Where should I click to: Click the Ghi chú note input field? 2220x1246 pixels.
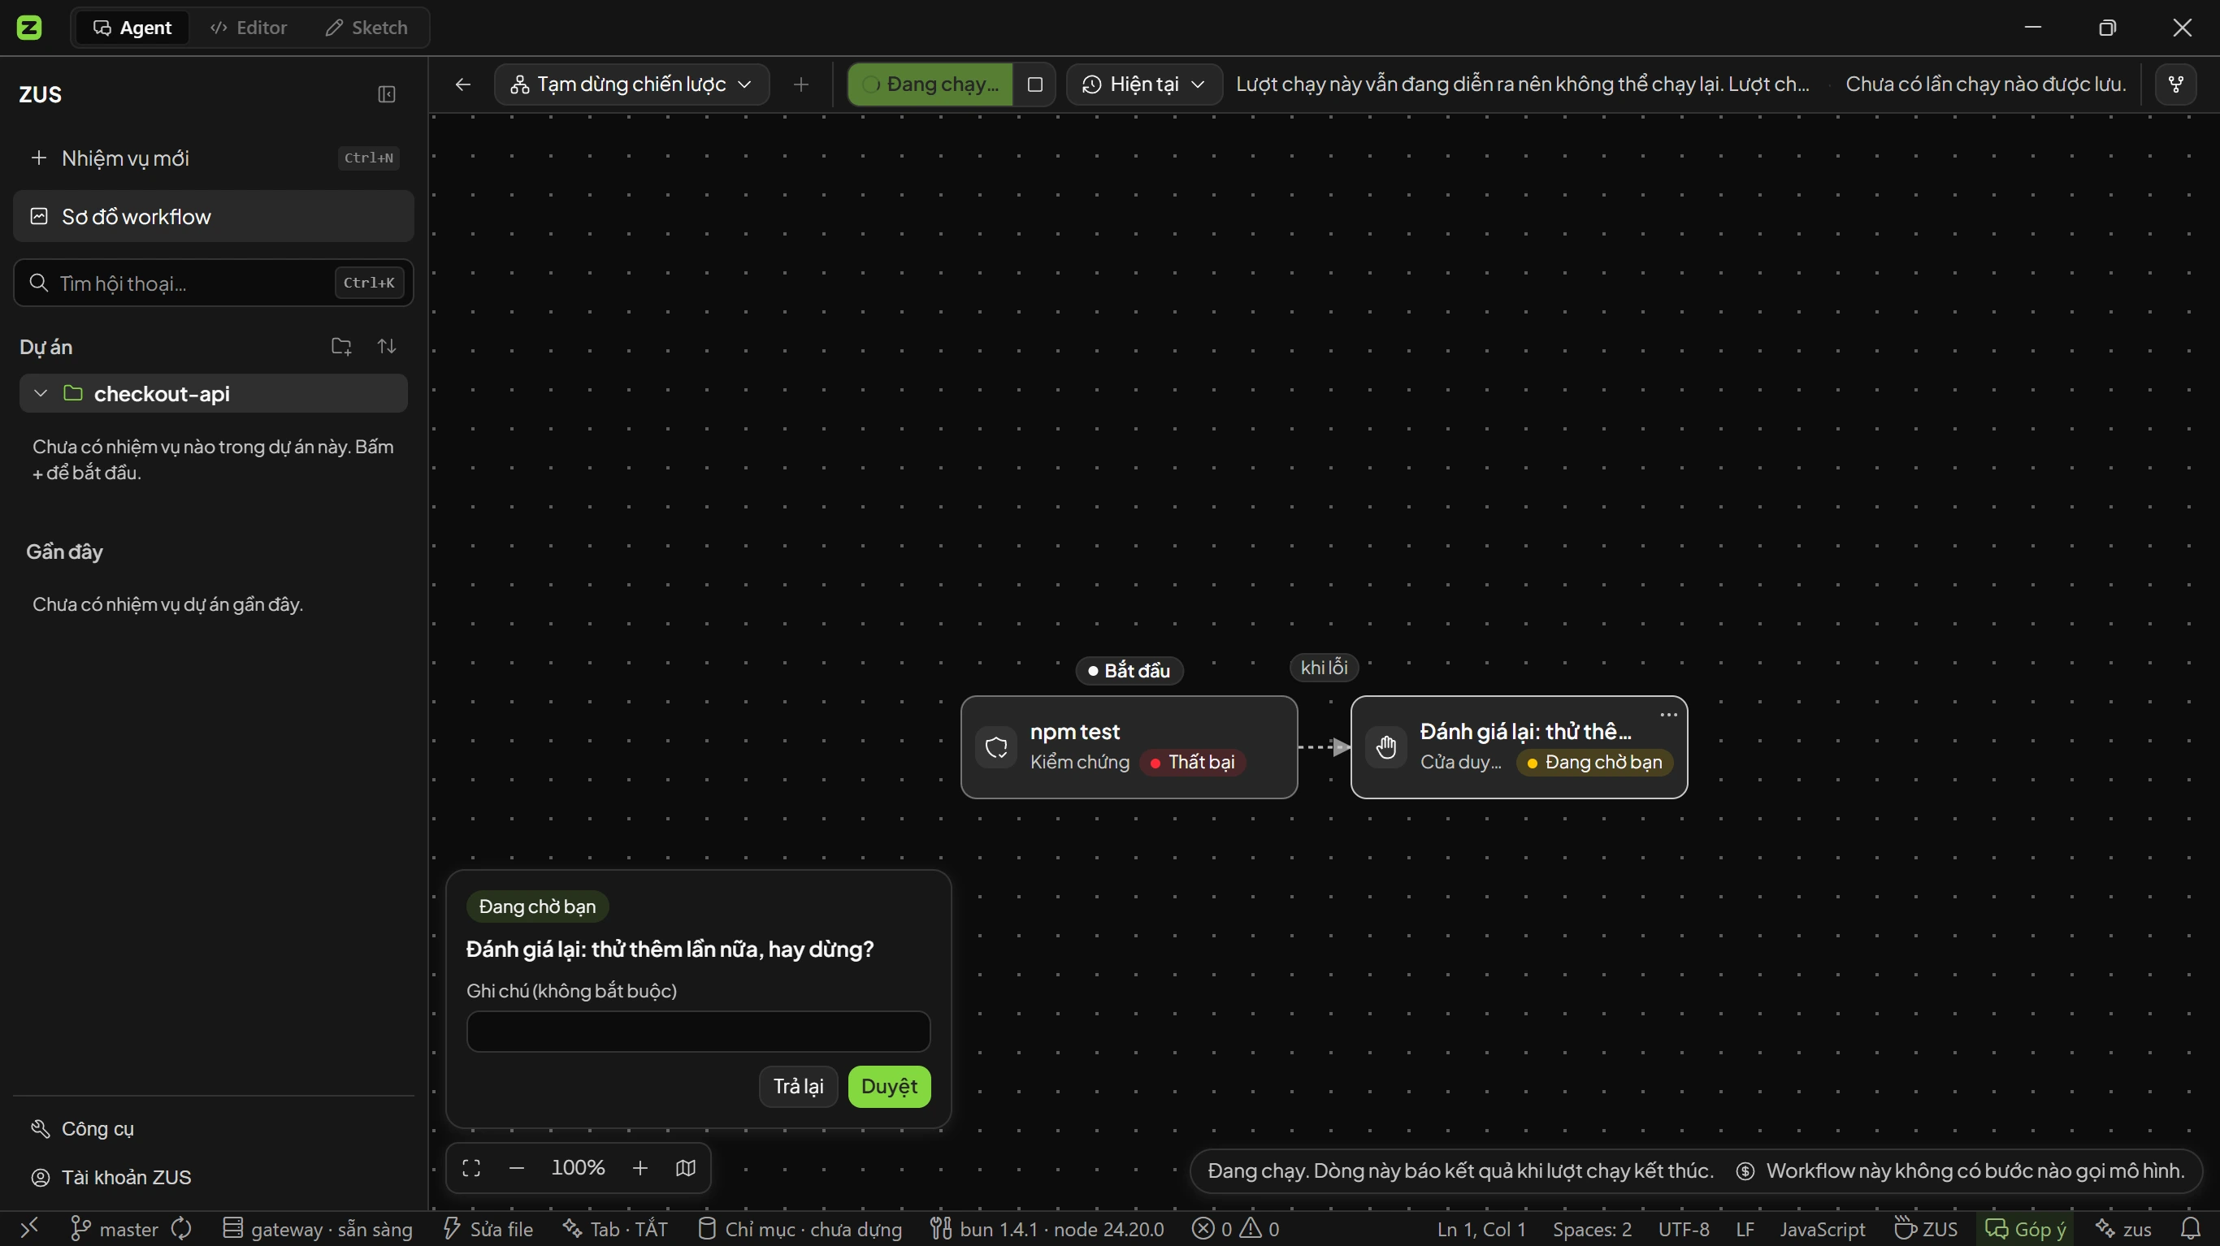(x=698, y=1032)
